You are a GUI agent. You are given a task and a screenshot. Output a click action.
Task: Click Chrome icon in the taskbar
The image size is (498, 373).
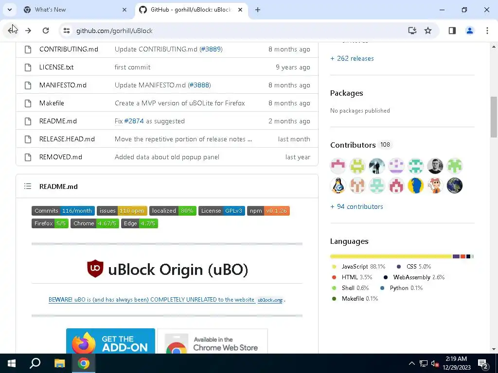pos(84,363)
